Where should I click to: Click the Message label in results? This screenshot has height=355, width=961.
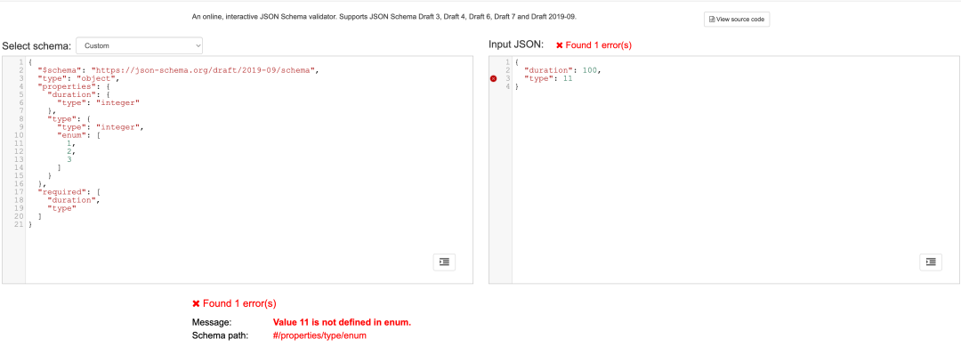(x=211, y=322)
